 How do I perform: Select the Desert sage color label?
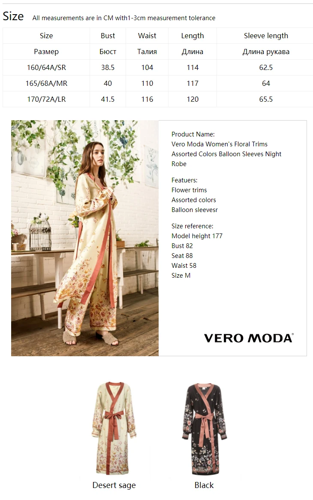click(114, 485)
